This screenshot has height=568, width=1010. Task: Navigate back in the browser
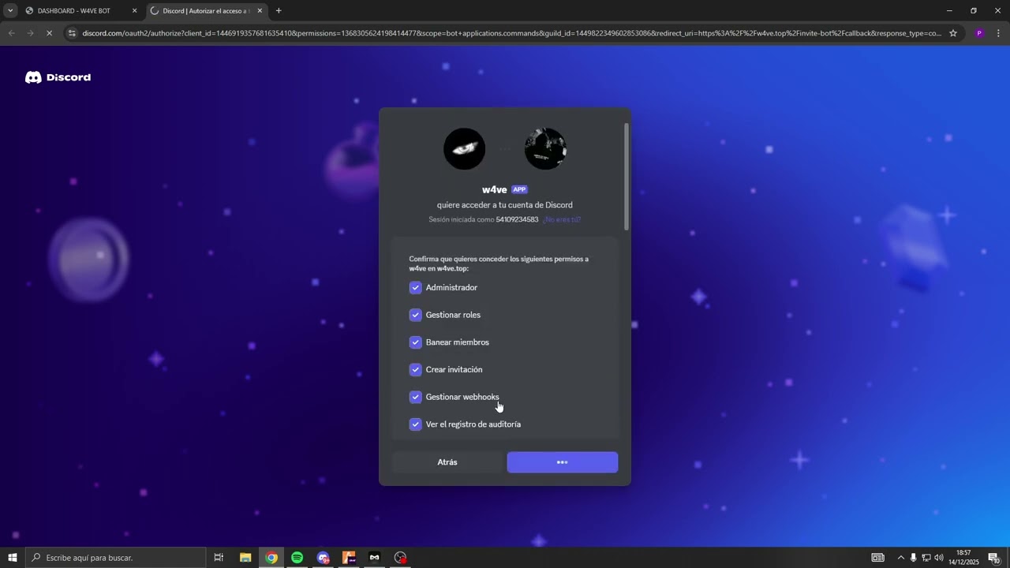[x=11, y=33]
